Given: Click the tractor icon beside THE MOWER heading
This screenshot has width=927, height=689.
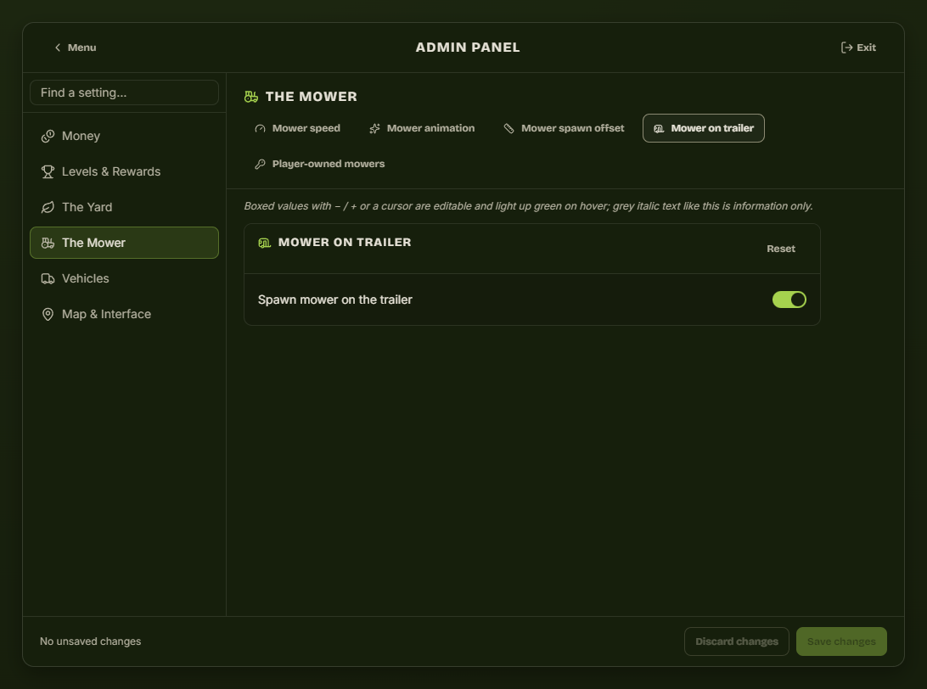Looking at the screenshot, I should (251, 97).
